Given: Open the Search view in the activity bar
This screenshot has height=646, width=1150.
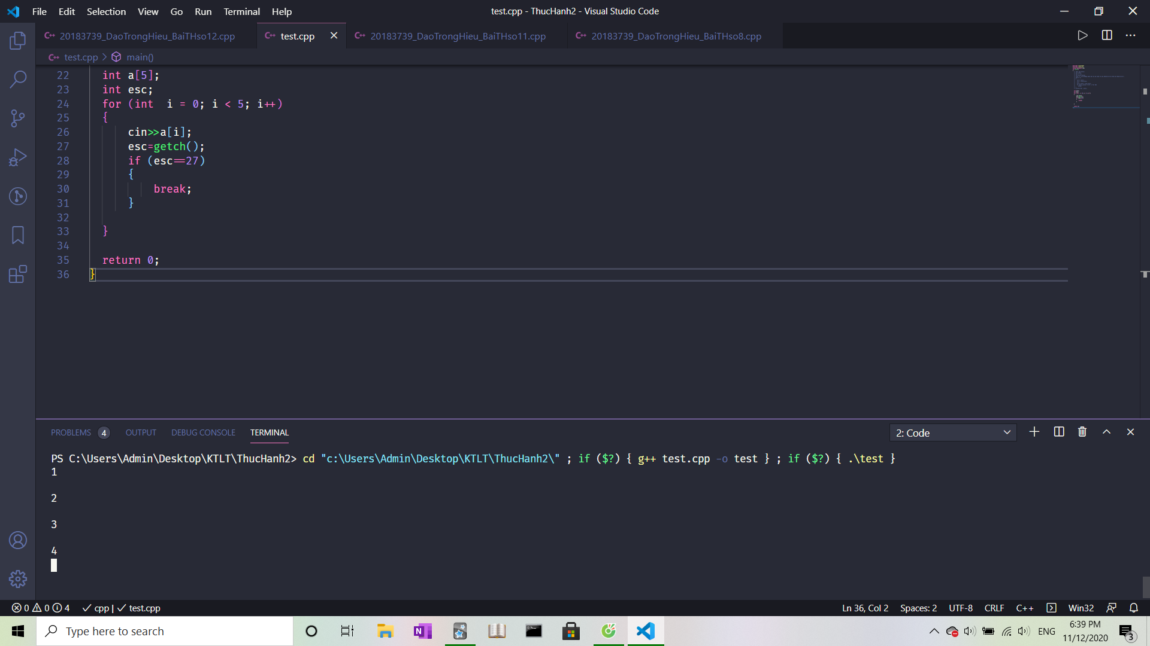Looking at the screenshot, I should coord(18,79).
